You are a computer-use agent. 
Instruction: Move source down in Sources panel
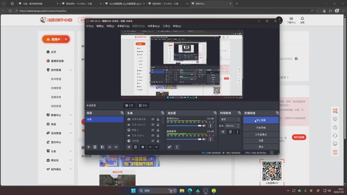click(157, 147)
